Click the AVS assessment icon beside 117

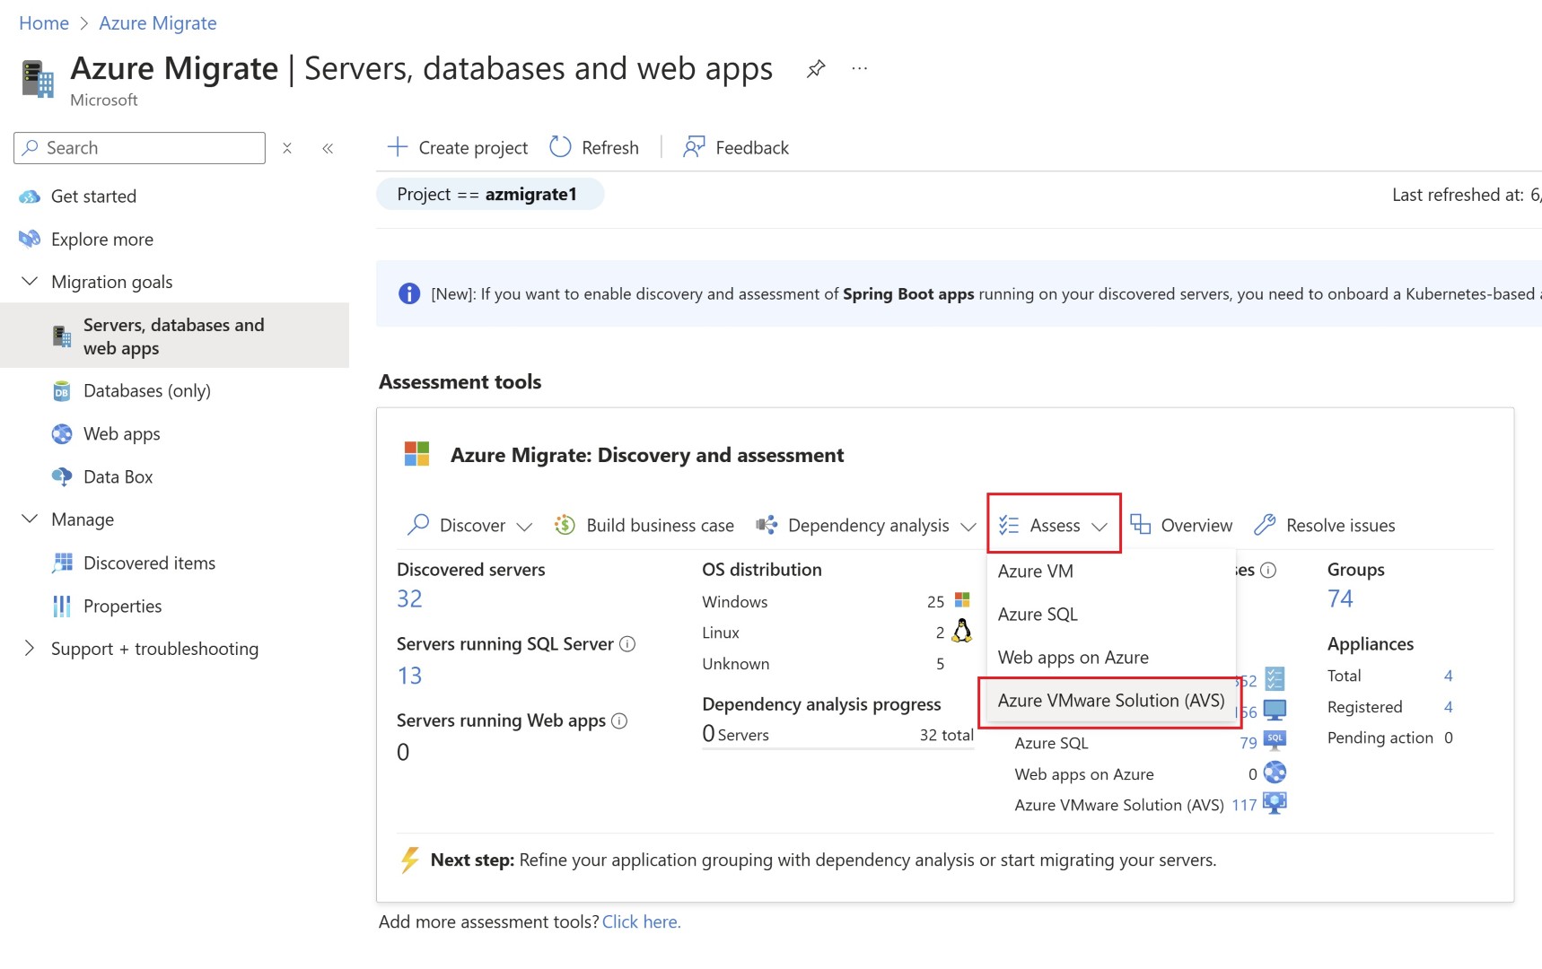click(1275, 803)
